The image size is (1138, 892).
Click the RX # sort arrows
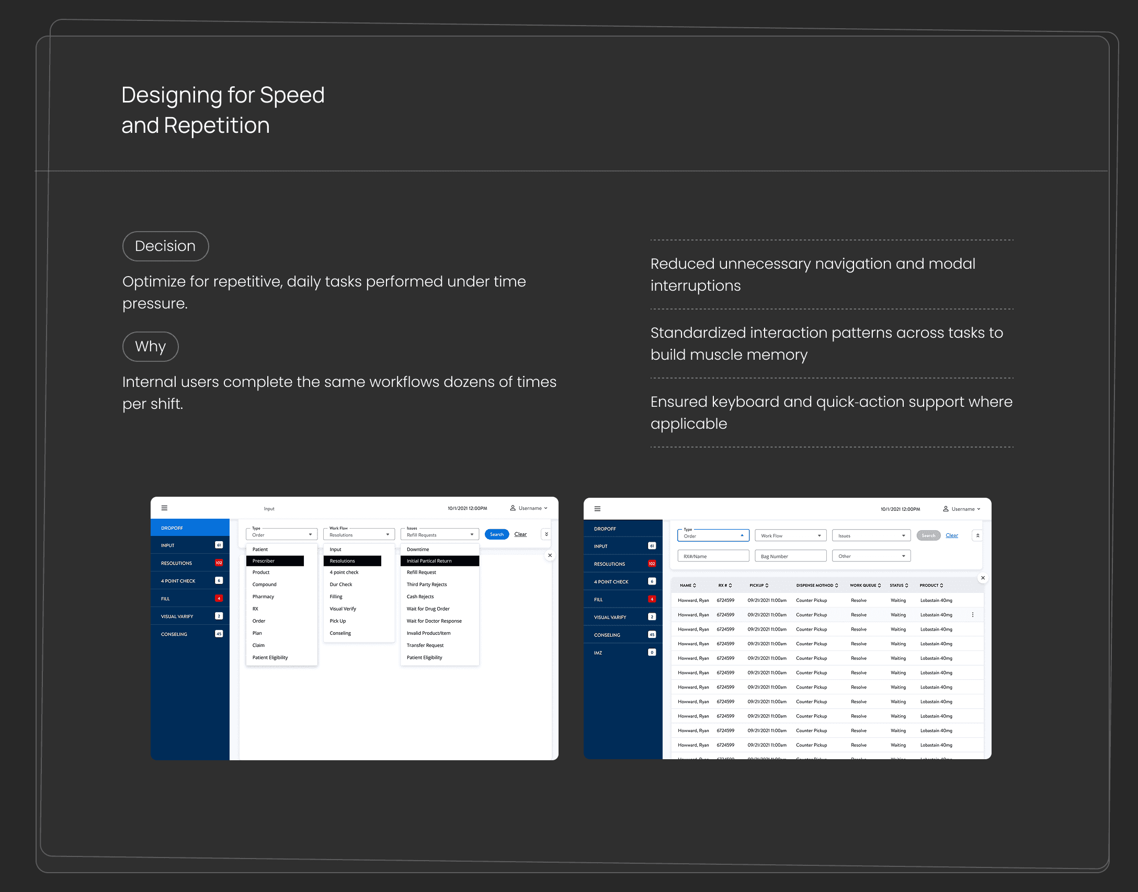730,586
